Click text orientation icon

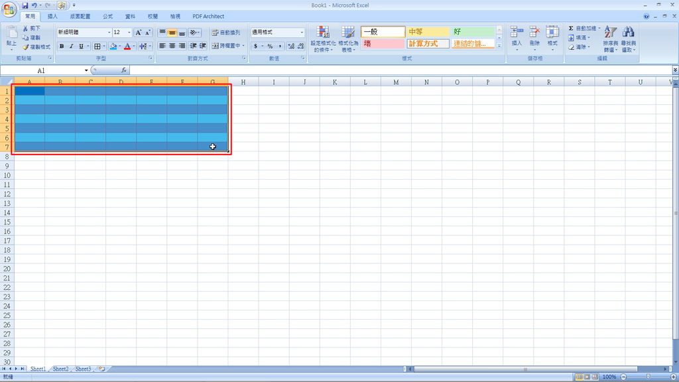coord(194,32)
